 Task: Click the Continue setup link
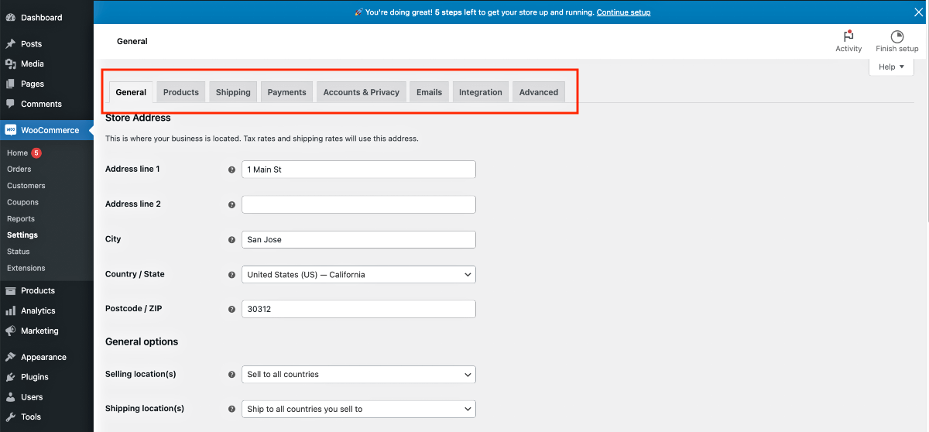point(623,12)
